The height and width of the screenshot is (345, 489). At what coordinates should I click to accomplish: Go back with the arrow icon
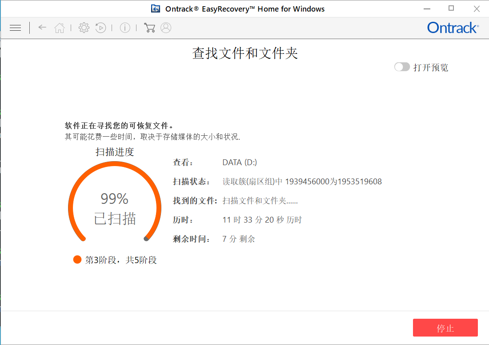tap(42, 28)
